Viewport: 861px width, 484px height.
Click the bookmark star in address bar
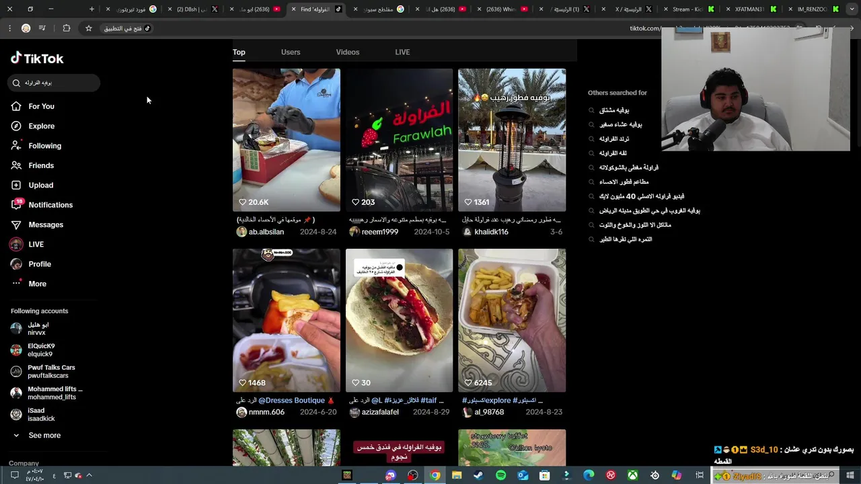tap(88, 28)
